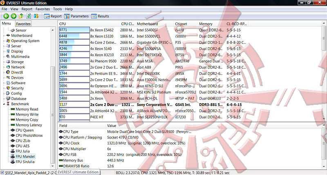This screenshot has width=327, height=175.
Task: Click the CPU AES benchmark icon
Action: (13, 146)
